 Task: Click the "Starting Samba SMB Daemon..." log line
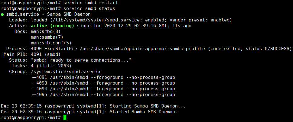(93, 106)
